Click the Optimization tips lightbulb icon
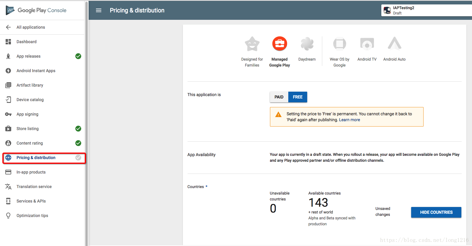This screenshot has width=472, height=246. pyautogui.click(x=8, y=216)
